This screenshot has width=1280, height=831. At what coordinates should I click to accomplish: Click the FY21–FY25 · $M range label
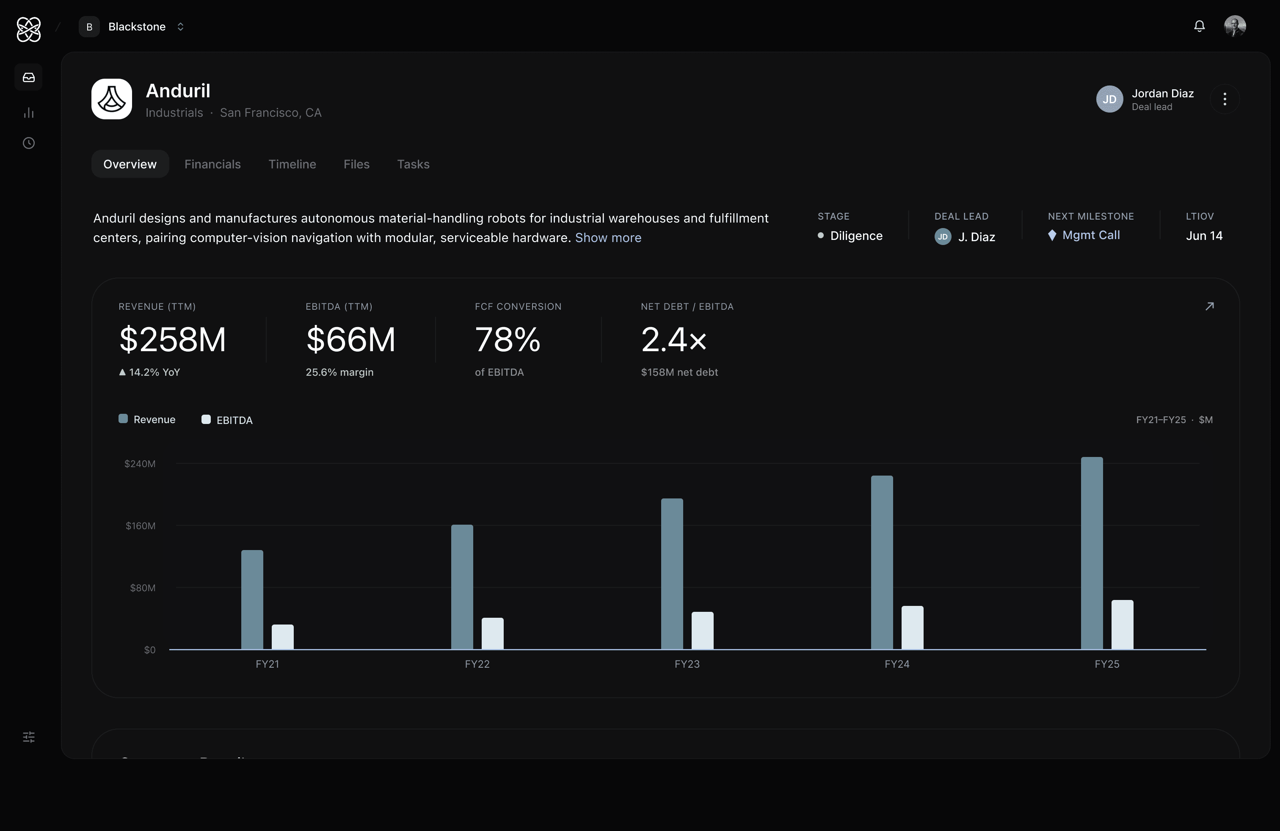click(1174, 420)
